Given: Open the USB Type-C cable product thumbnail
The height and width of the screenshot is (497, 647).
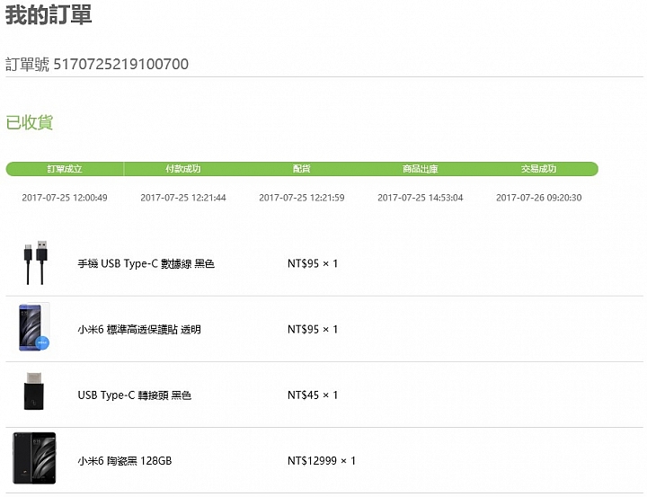Looking at the screenshot, I should (35, 263).
